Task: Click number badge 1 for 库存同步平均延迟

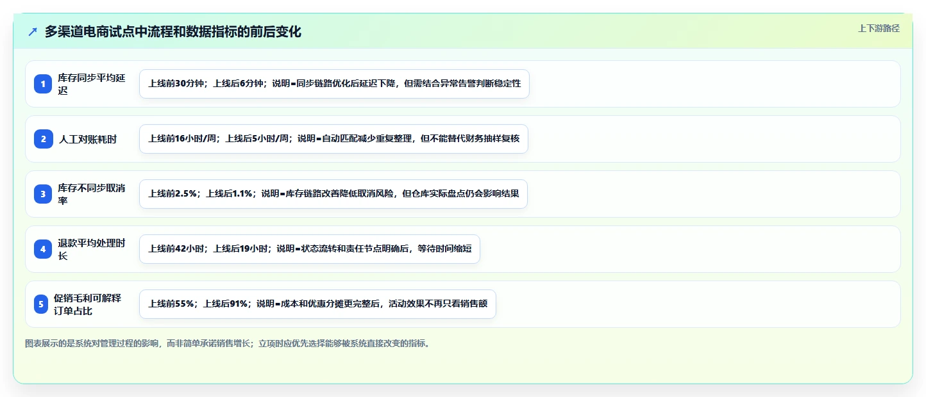Action: click(x=43, y=84)
